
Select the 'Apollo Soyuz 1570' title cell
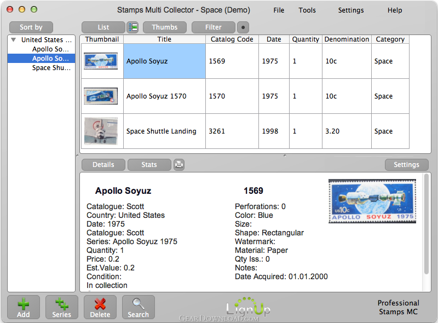pyautogui.click(x=164, y=96)
